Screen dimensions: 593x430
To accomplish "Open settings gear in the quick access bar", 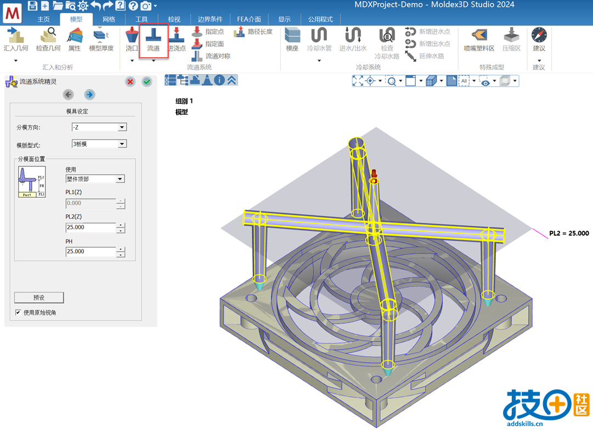I will [83, 5].
